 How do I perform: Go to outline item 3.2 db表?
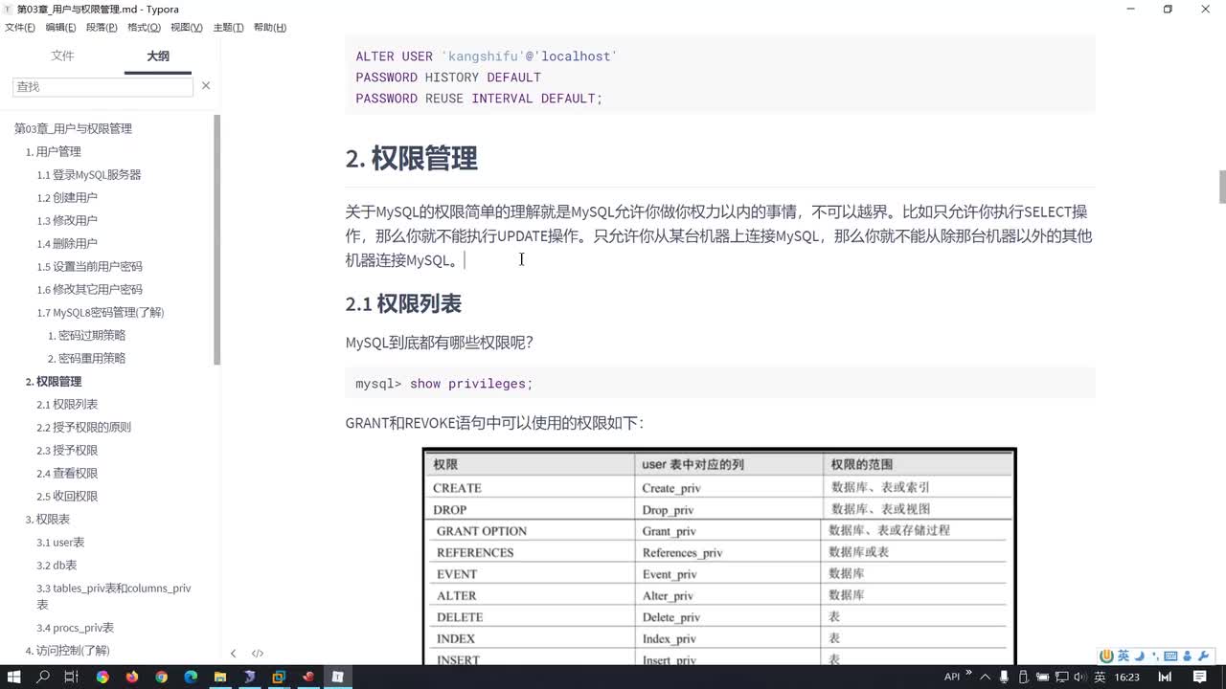click(57, 565)
